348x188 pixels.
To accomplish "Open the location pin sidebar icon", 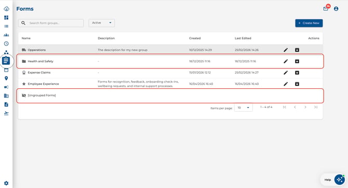I will click(x=6, y=78).
